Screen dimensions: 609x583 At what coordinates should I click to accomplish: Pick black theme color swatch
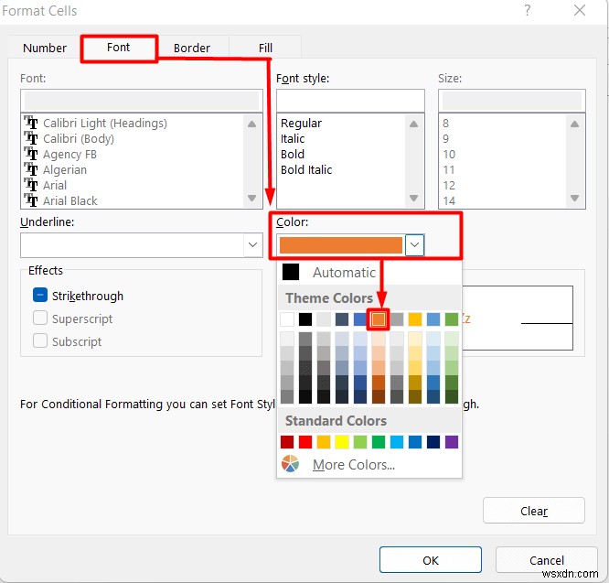click(305, 319)
